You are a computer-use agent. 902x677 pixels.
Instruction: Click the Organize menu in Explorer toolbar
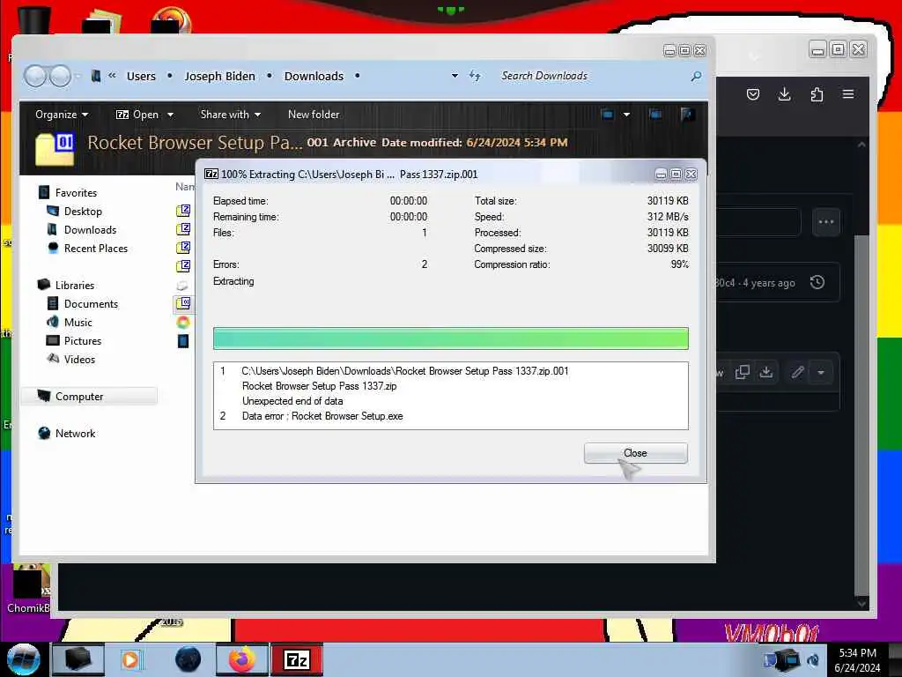[62, 115]
